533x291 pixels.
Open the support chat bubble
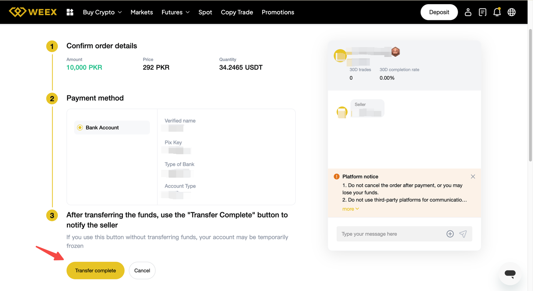pos(510,273)
